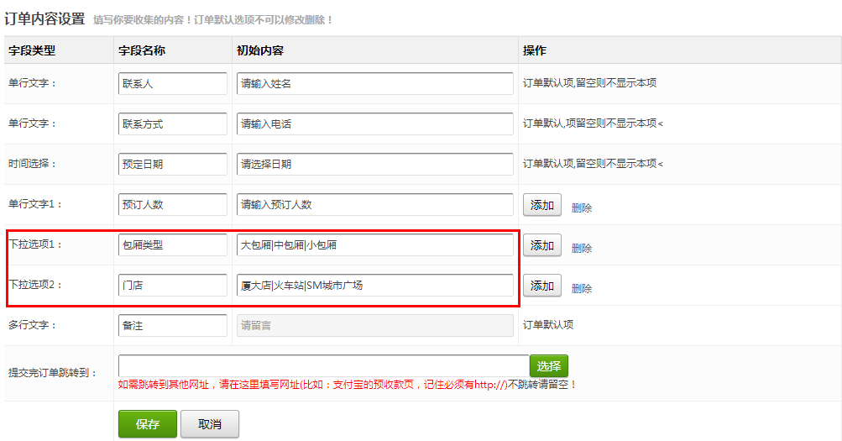The width and height of the screenshot is (842, 441).
Task: Click 添加 in the 门店 row
Action: coord(541,286)
